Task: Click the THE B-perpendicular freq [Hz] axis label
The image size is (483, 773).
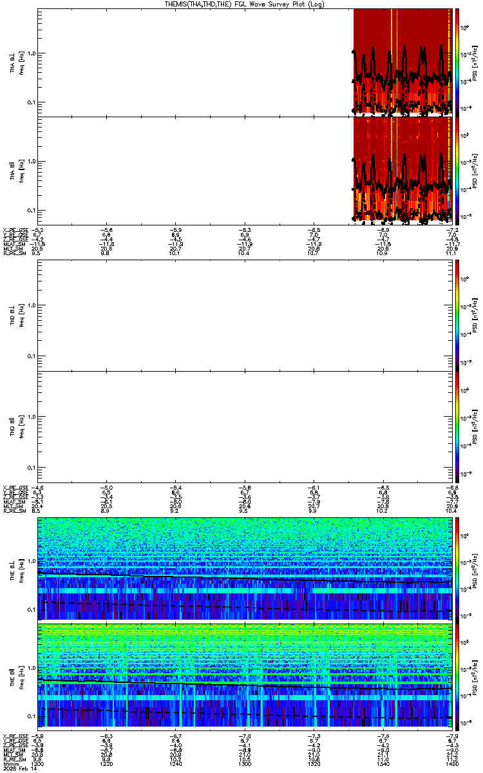Action: [x=21, y=569]
